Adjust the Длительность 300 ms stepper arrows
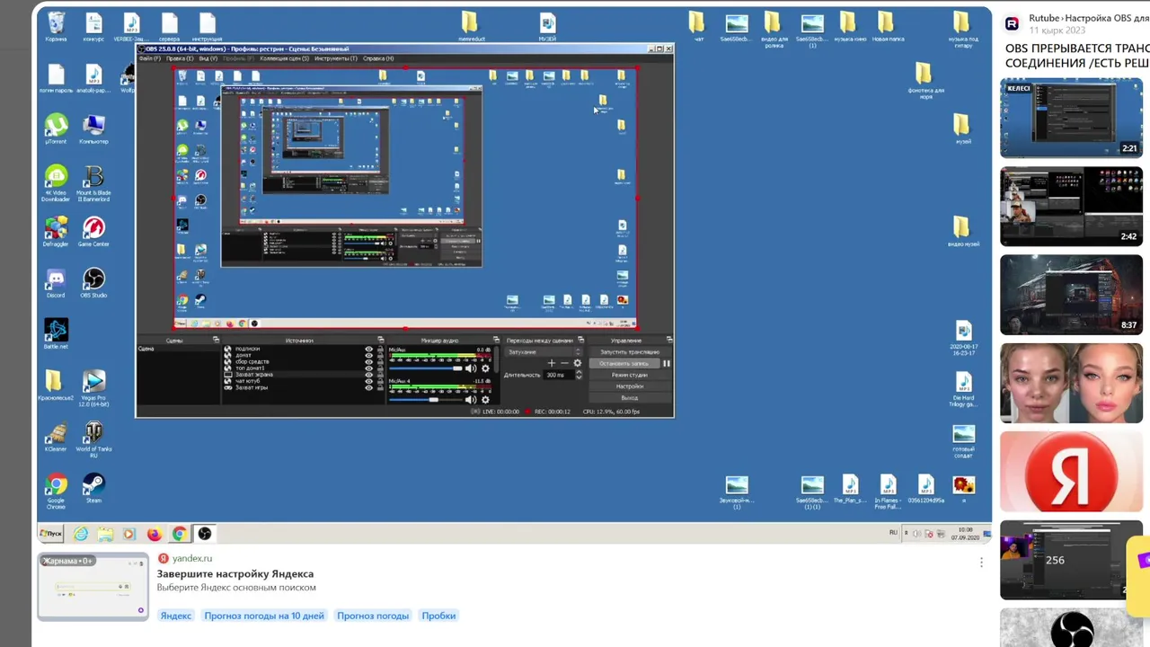Viewport: 1150px width, 647px height. click(x=579, y=375)
